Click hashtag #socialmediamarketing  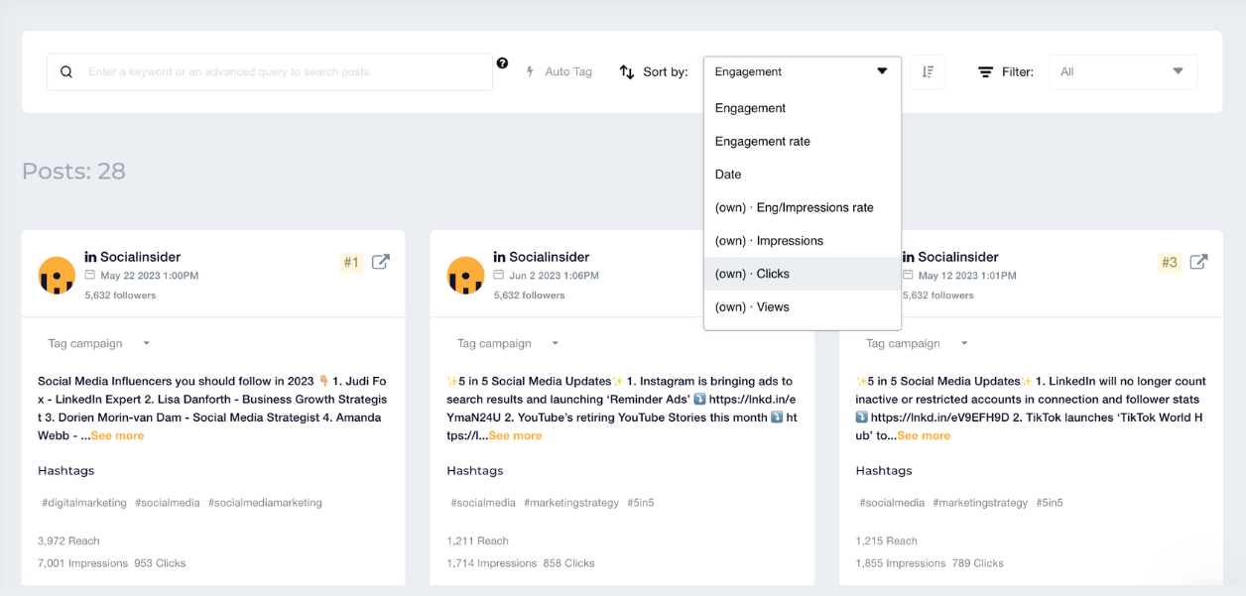[265, 503]
